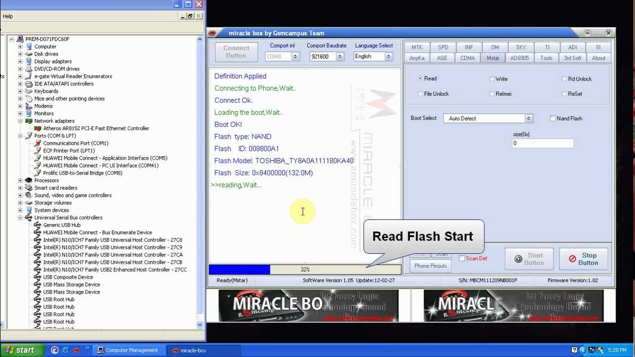Click the read flash progress bar

pos(305,269)
